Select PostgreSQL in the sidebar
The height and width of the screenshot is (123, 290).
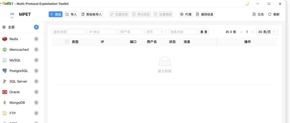(x=22, y=71)
